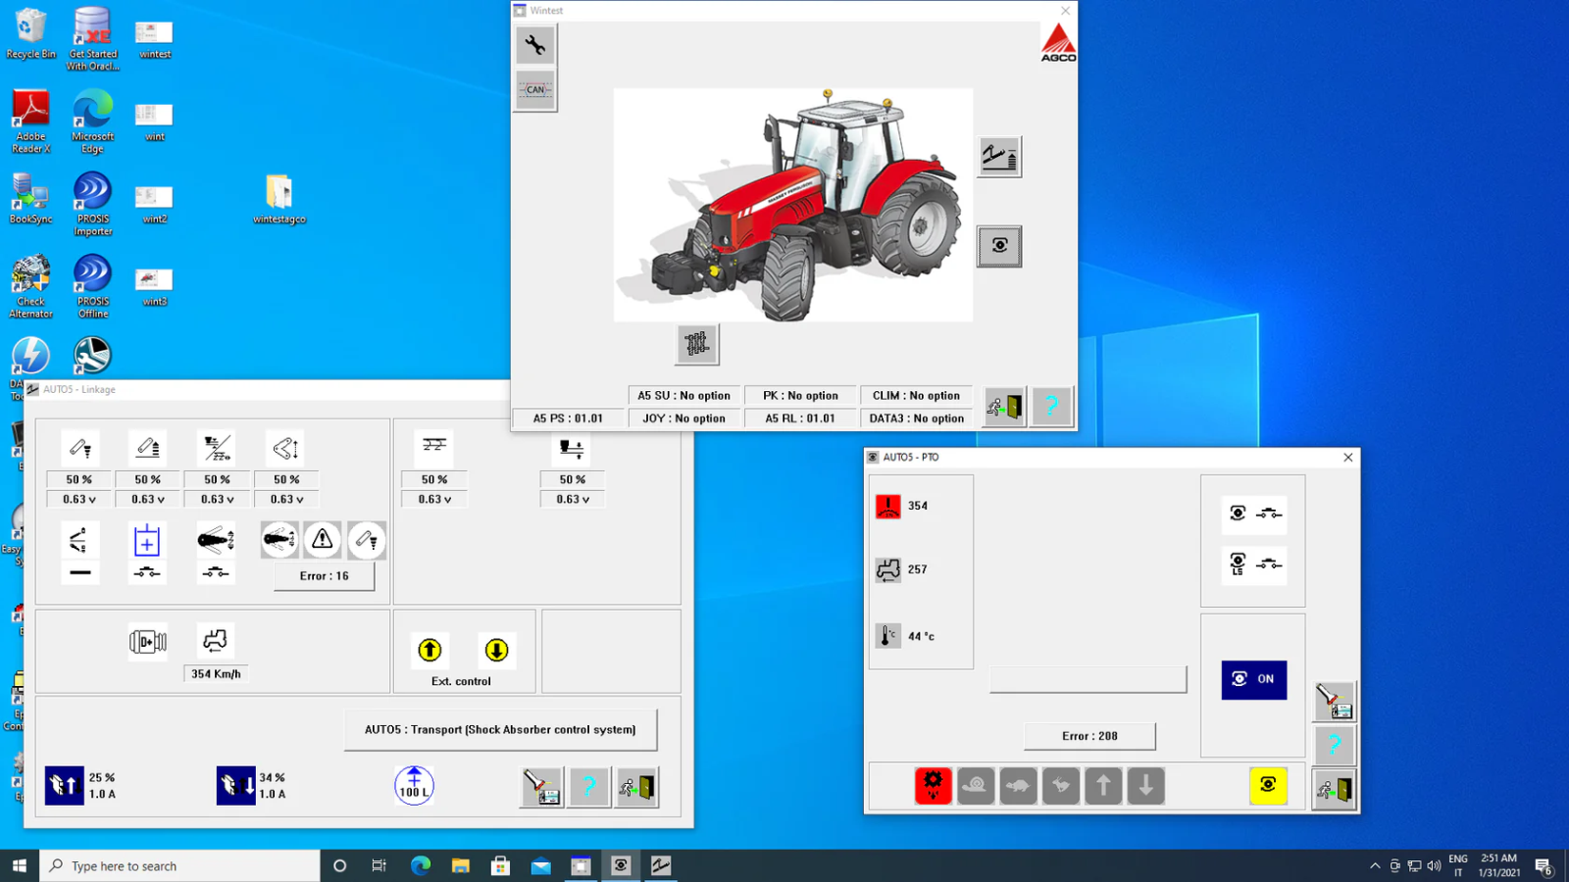Click AUTO5 Transport Shock Absorber button
This screenshot has width=1569, height=882.
[x=500, y=730]
